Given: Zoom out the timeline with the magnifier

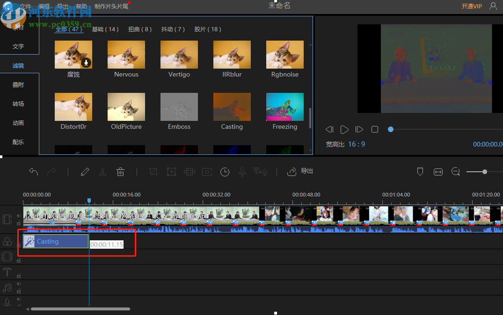Looking at the screenshot, I should click(x=456, y=172).
